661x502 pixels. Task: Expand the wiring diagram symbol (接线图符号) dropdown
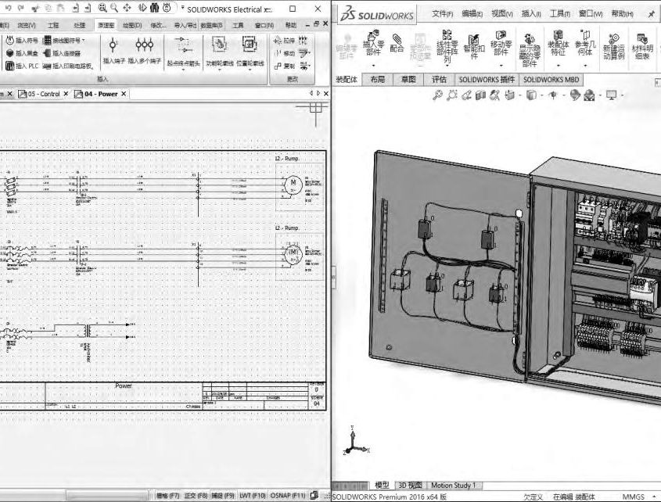pos(84,41)
